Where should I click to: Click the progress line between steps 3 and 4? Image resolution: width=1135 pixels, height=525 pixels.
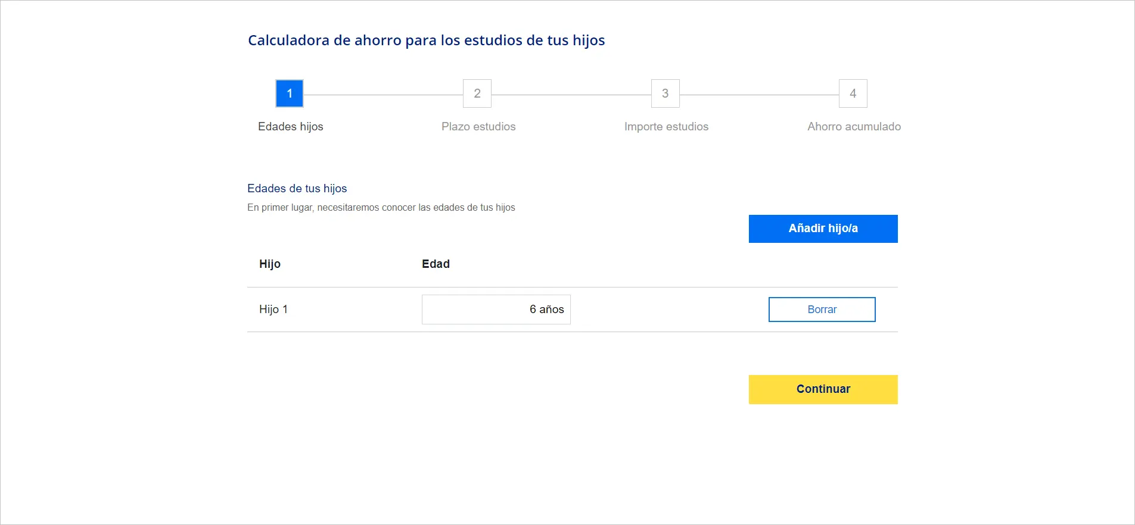(x=759, y=95)
